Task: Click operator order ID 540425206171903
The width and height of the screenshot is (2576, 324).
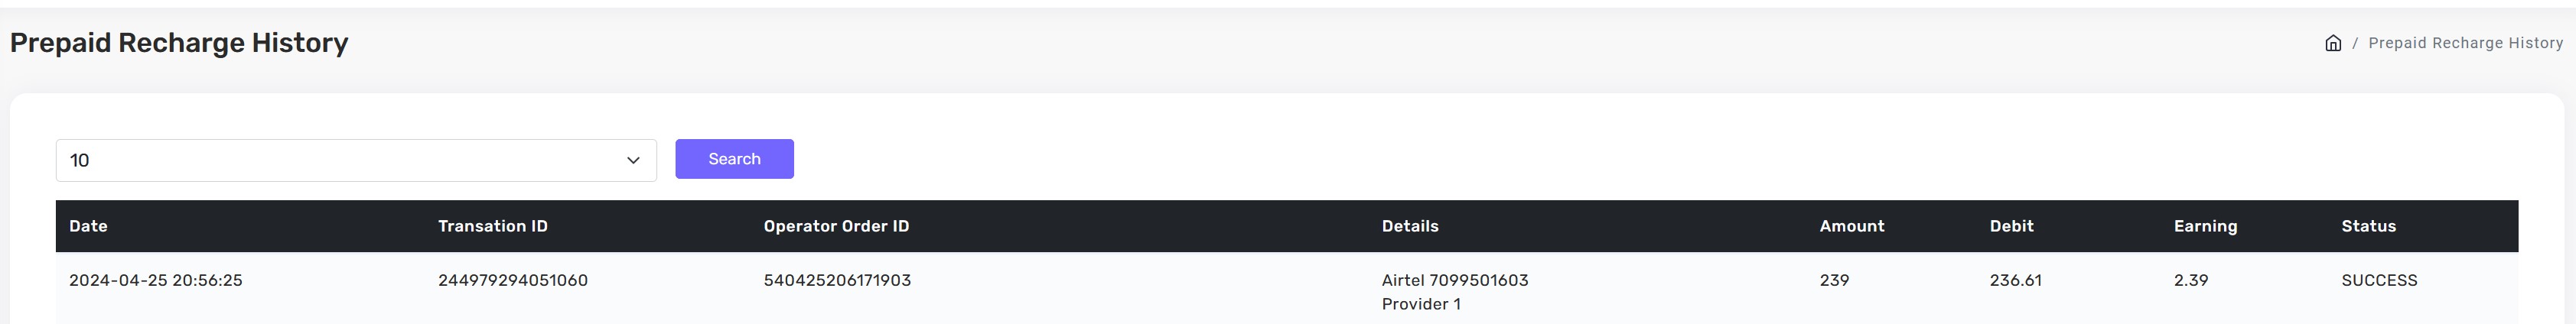Action: tap(837, 280)
